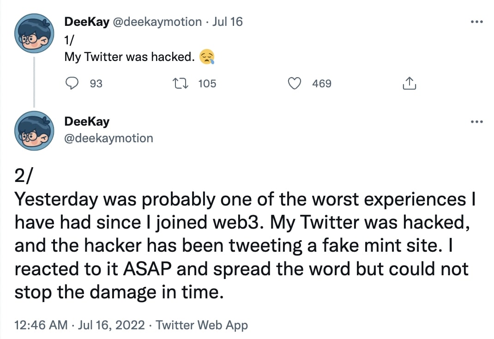Open DeeKay avatar on first tweet
Viewport: 494px width, 339px height.
pyautogui.click(x=34, y=33)
